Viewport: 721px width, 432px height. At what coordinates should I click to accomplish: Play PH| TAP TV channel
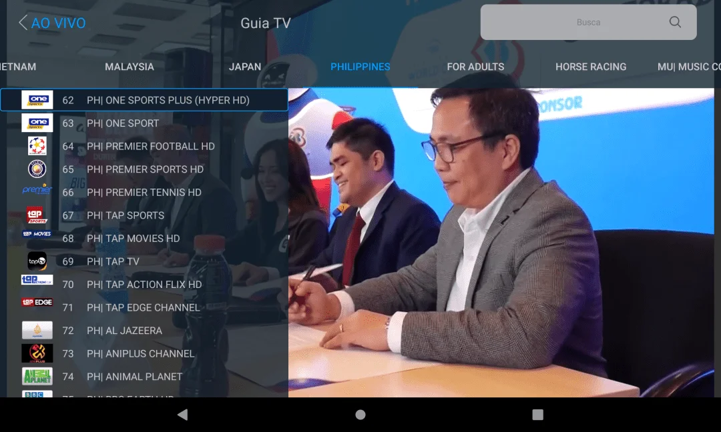point(144,261)
